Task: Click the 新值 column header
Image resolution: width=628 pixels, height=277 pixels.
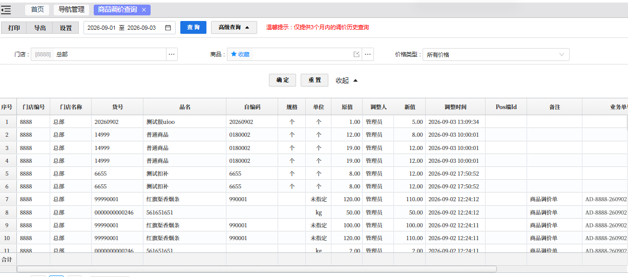Action: tap(410, 107)
